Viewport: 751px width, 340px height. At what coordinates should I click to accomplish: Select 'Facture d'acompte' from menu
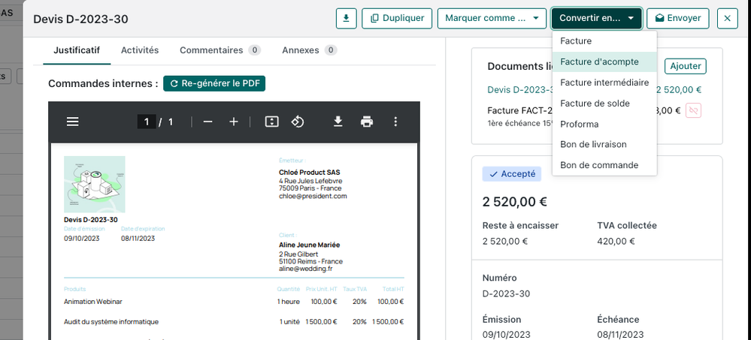click(x=599, y=62)
